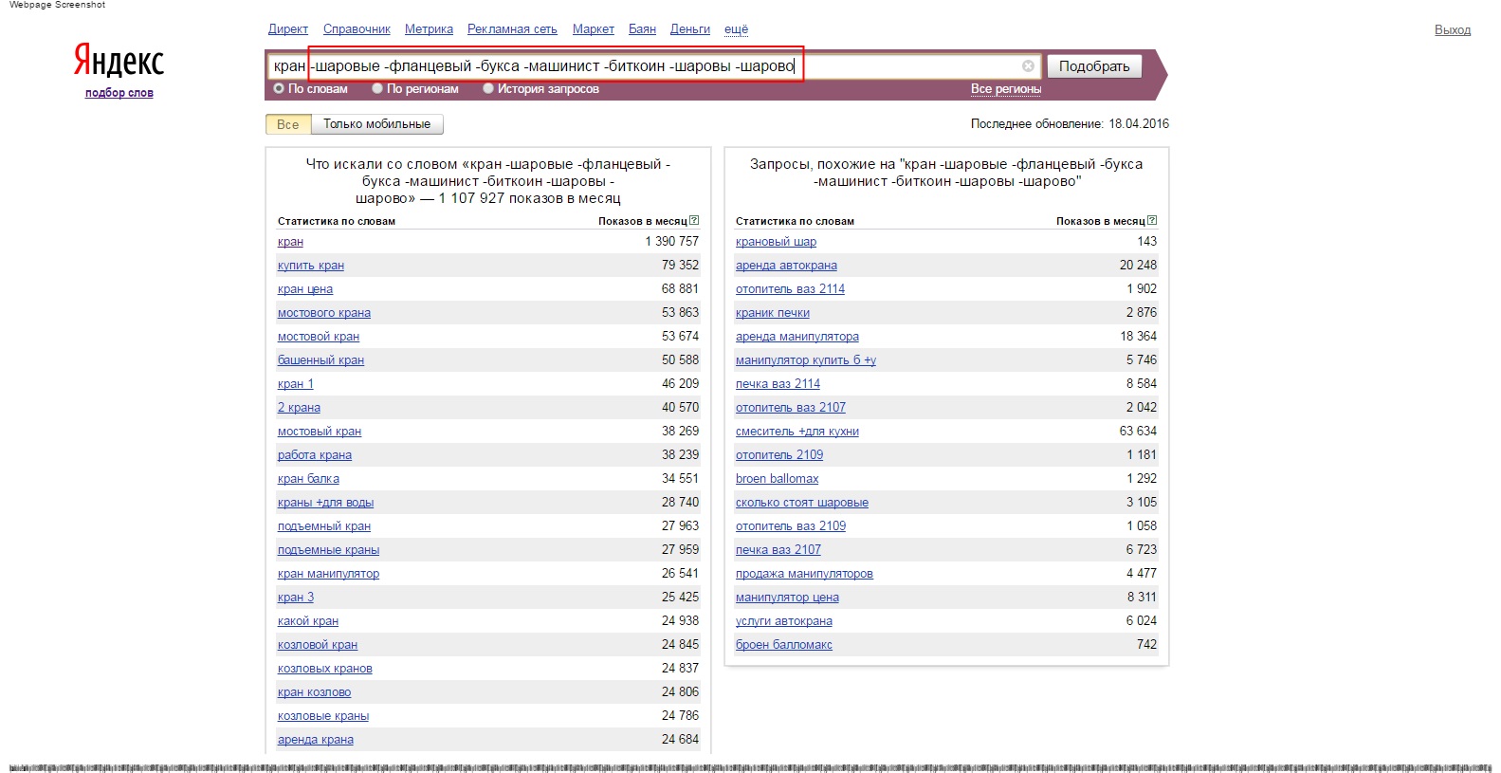Open the 'башенный кран' keyword link
Image resolution: width=1501 pixels, height=773 pixels.
(320, 360)
